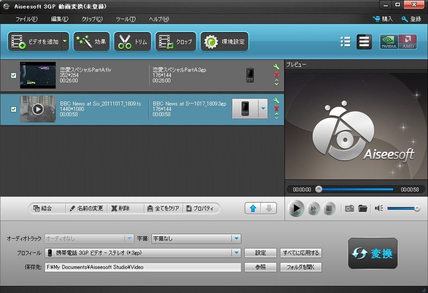
Task: Open the ファイル(F) menu
Action: click(x=26, y=19)
